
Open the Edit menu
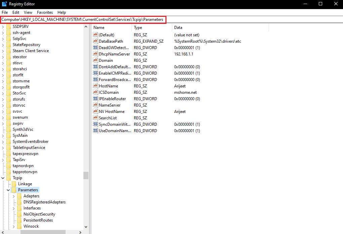(16, 12)
